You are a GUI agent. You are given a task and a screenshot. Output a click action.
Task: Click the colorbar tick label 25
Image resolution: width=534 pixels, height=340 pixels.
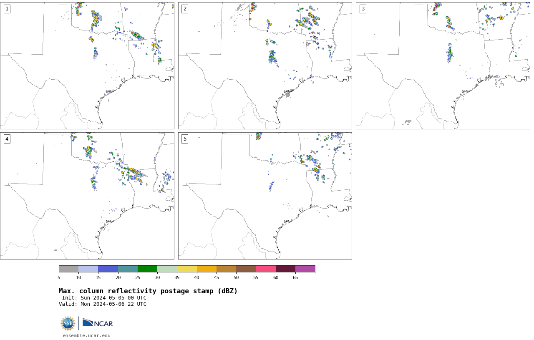[138, 278]
